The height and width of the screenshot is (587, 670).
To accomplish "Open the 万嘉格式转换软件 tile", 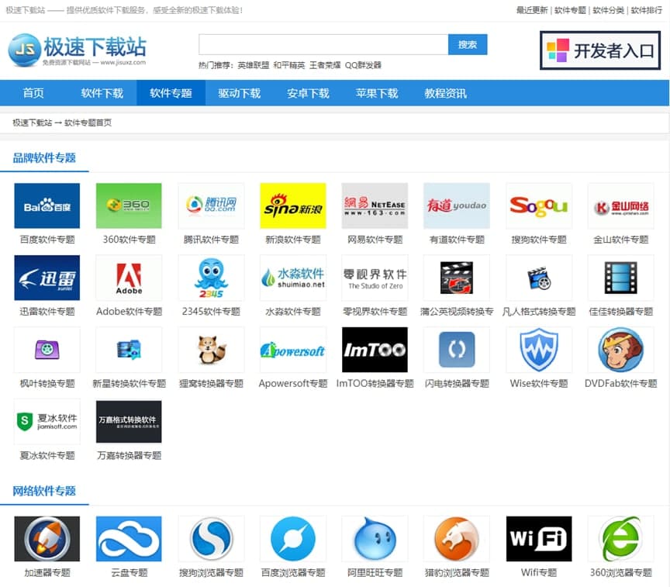I will [129, 421].
